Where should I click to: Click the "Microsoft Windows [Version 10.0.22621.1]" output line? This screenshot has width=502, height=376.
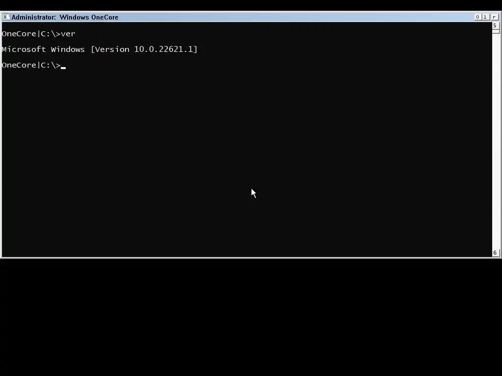click(100, 49)
